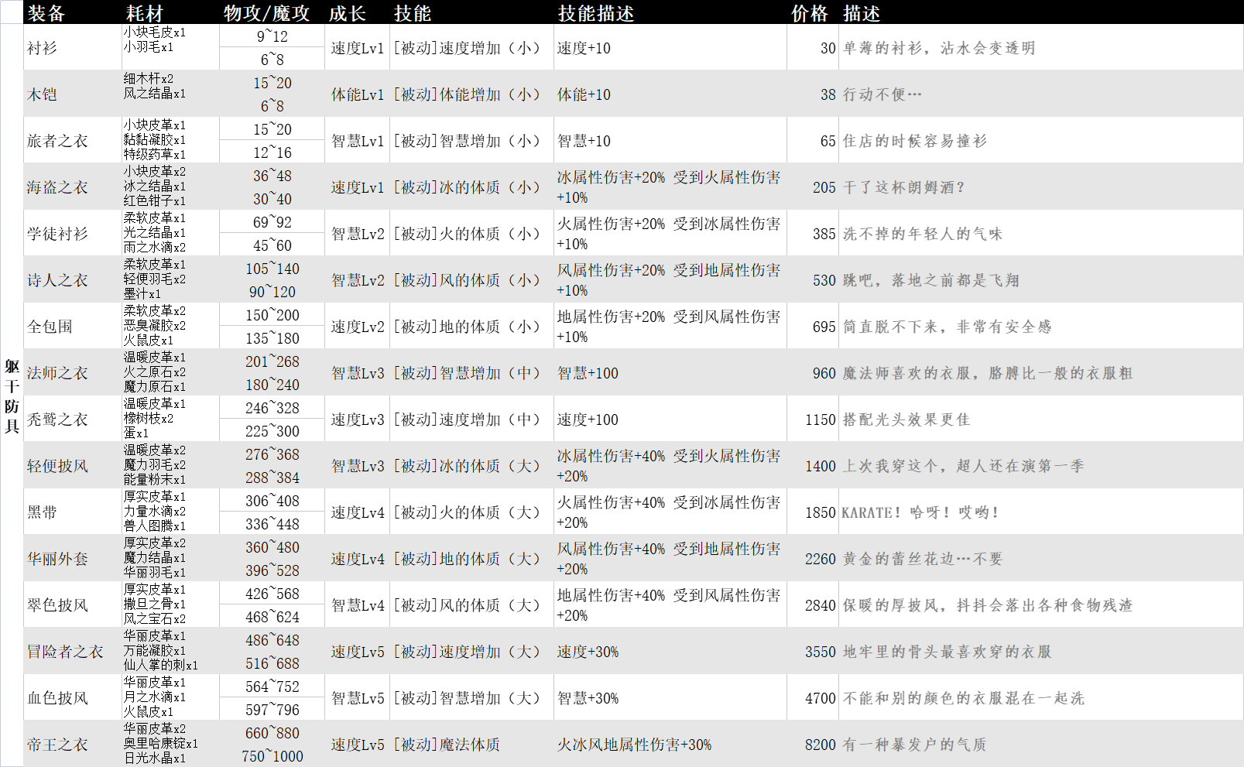The width and height of the screenshot is (1244, 767).
Task: Select the 冒险者之衣 cell
Action: 73,651
